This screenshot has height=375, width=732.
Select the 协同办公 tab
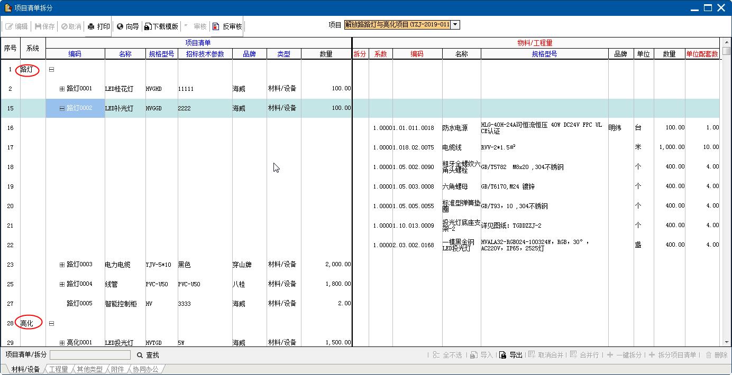(x=145, y=369)
